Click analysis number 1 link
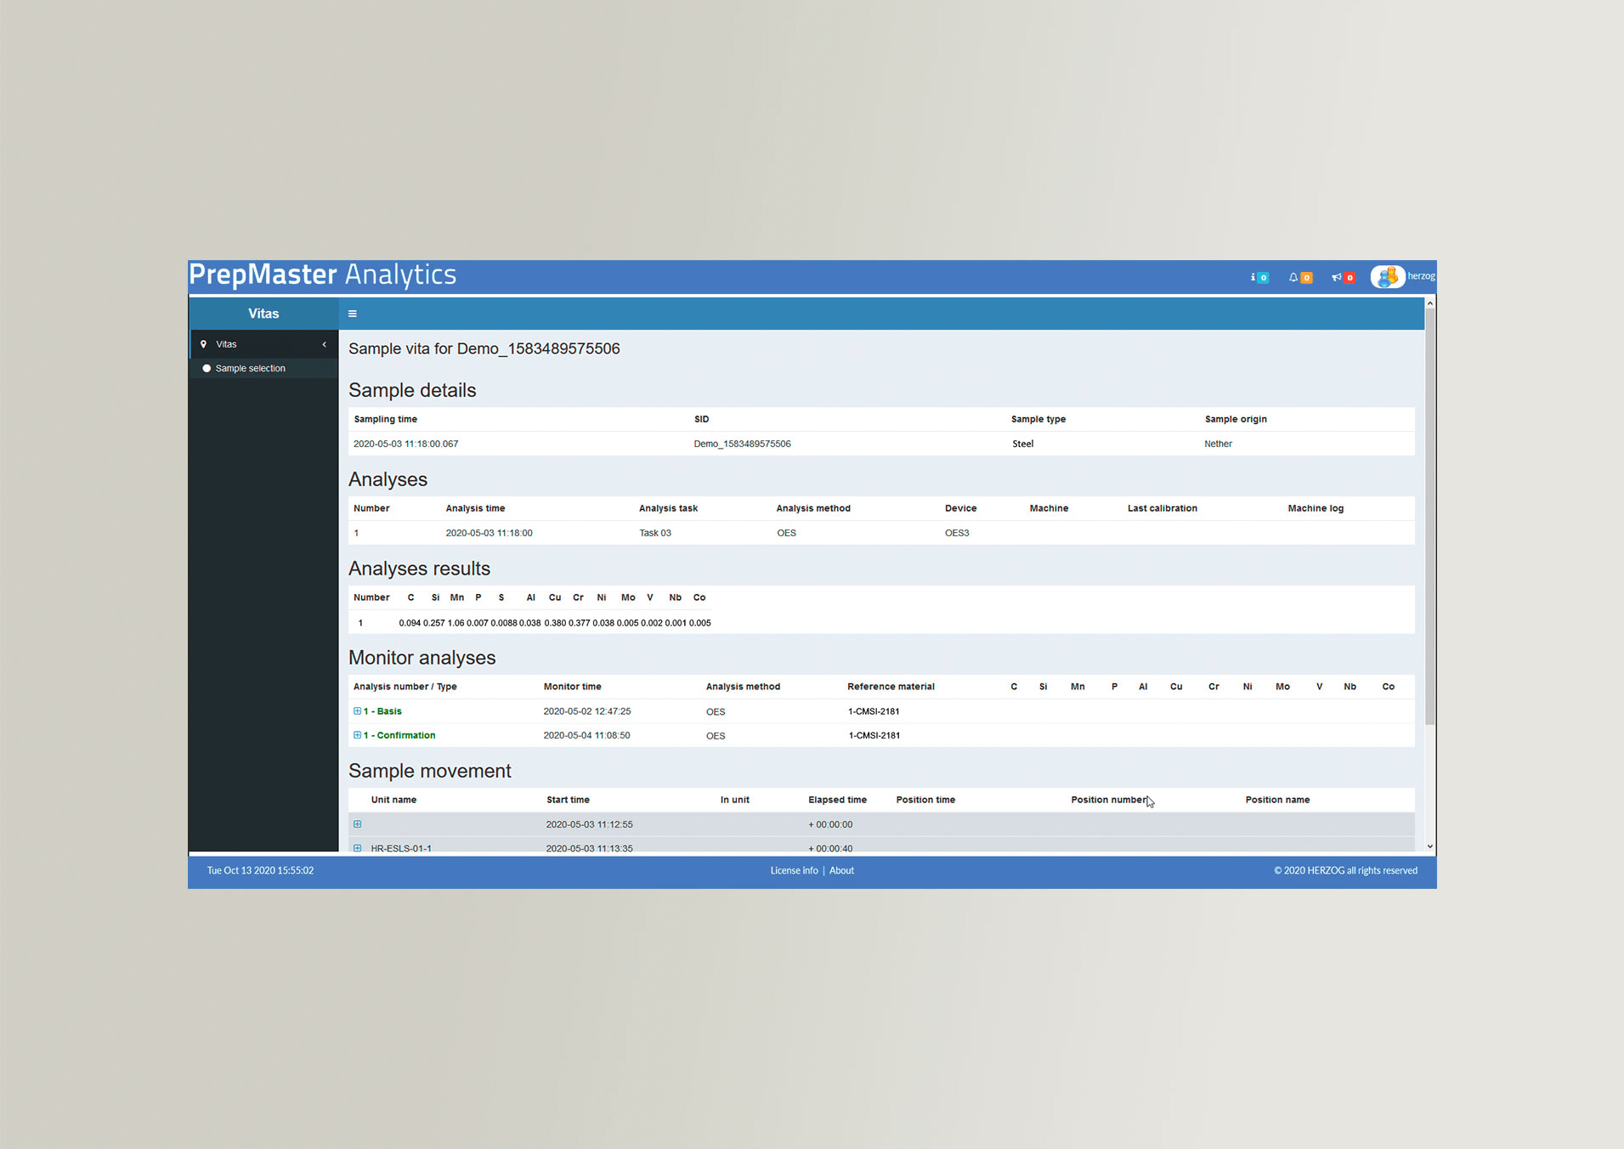The width and height of the screenshot is (1624, 1149). pos(356,533)
